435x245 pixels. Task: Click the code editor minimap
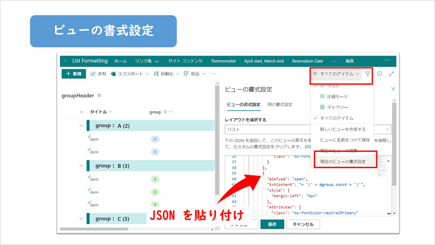point(382,167)
